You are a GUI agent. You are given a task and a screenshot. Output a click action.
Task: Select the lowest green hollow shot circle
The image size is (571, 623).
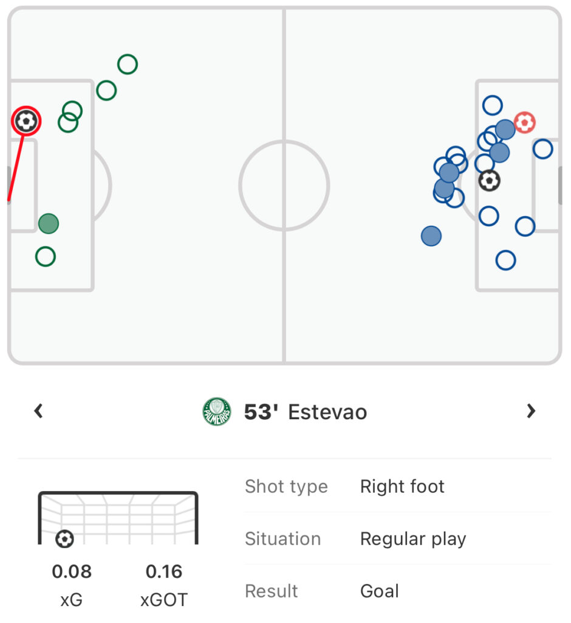pyautogui.click(x=45, y=256)
